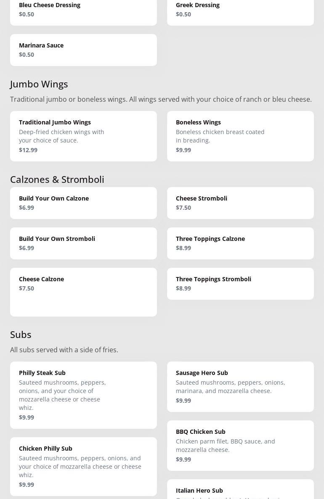Pick the Cheese Stromboli item
Viewport: 324px width, 499px height.
click(240, 203)
